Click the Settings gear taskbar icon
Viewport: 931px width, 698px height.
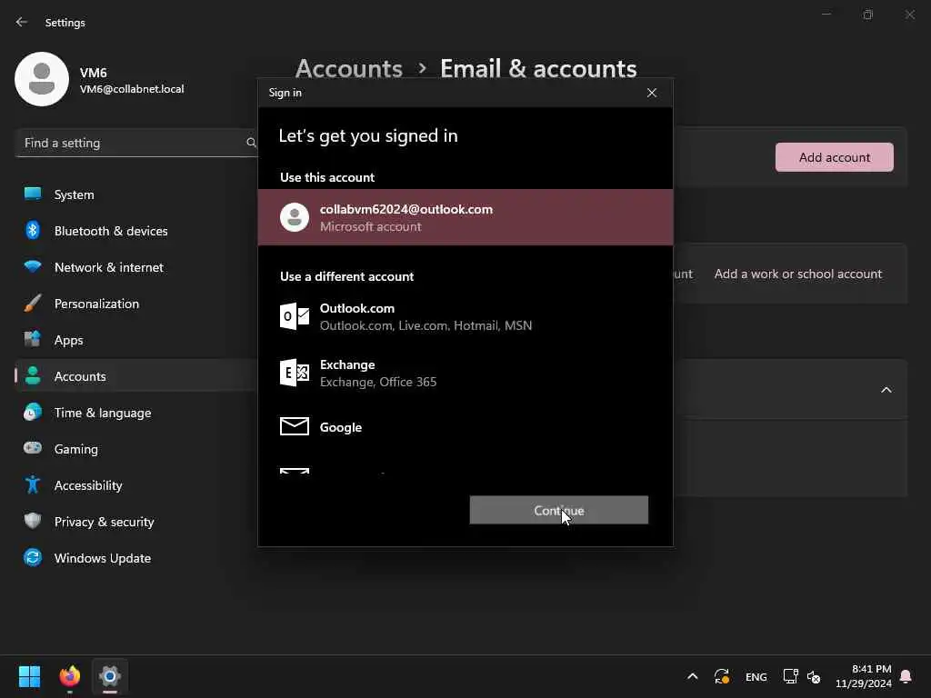[110, 676]
